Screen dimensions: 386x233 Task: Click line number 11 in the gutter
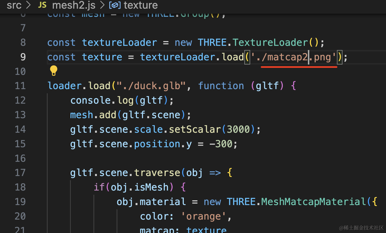coord(20,86)
